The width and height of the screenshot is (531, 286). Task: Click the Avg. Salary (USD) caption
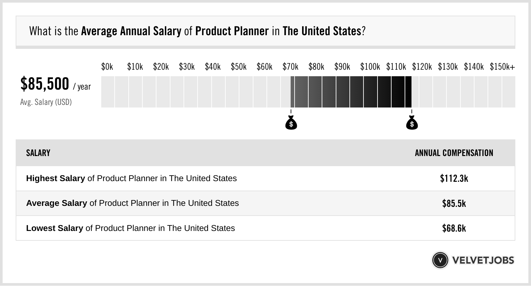46,102
